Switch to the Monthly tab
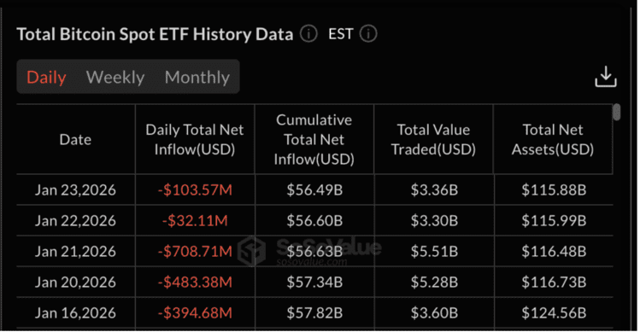This screenshot has height=332, width=640. coord(197,77)
